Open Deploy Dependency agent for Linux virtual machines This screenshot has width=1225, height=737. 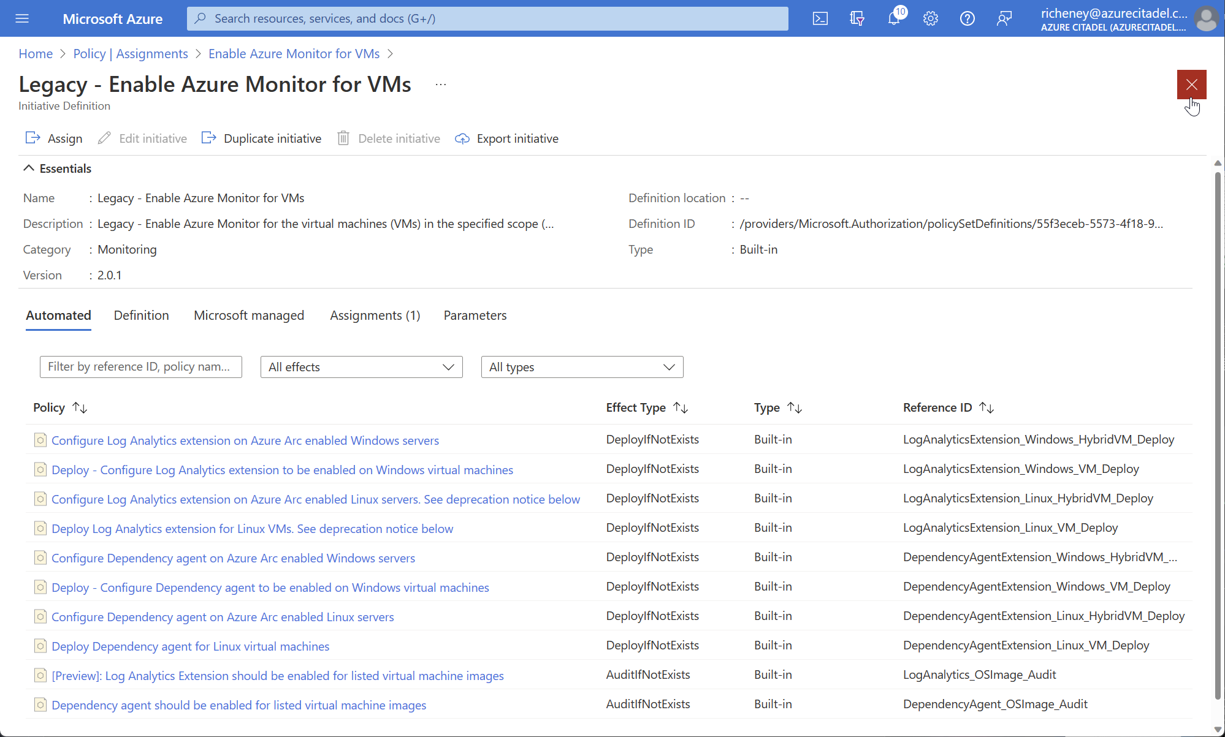[x=190, y=646]
